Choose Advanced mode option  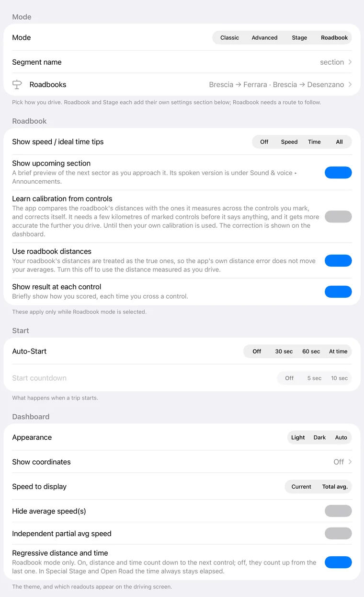[x=264, y=38]
